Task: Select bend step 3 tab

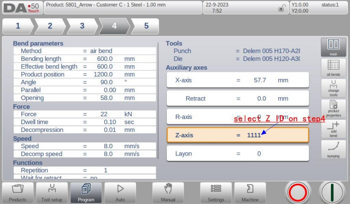Action: [82, 26]
